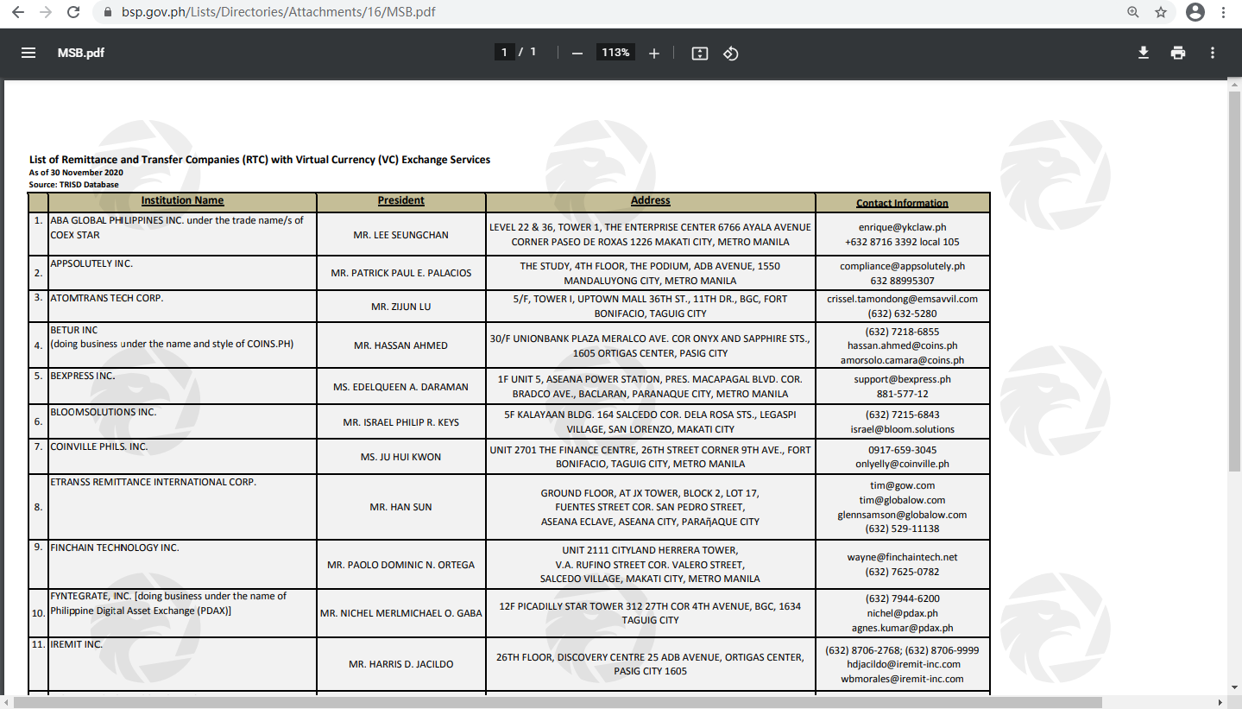Click president MR. ISRAEL PHILIP R. KEYS
The height and width of the screenshot is (709, 1242).
tap(401, 422)
